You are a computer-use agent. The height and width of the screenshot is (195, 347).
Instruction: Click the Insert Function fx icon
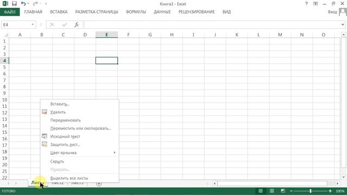76,25
